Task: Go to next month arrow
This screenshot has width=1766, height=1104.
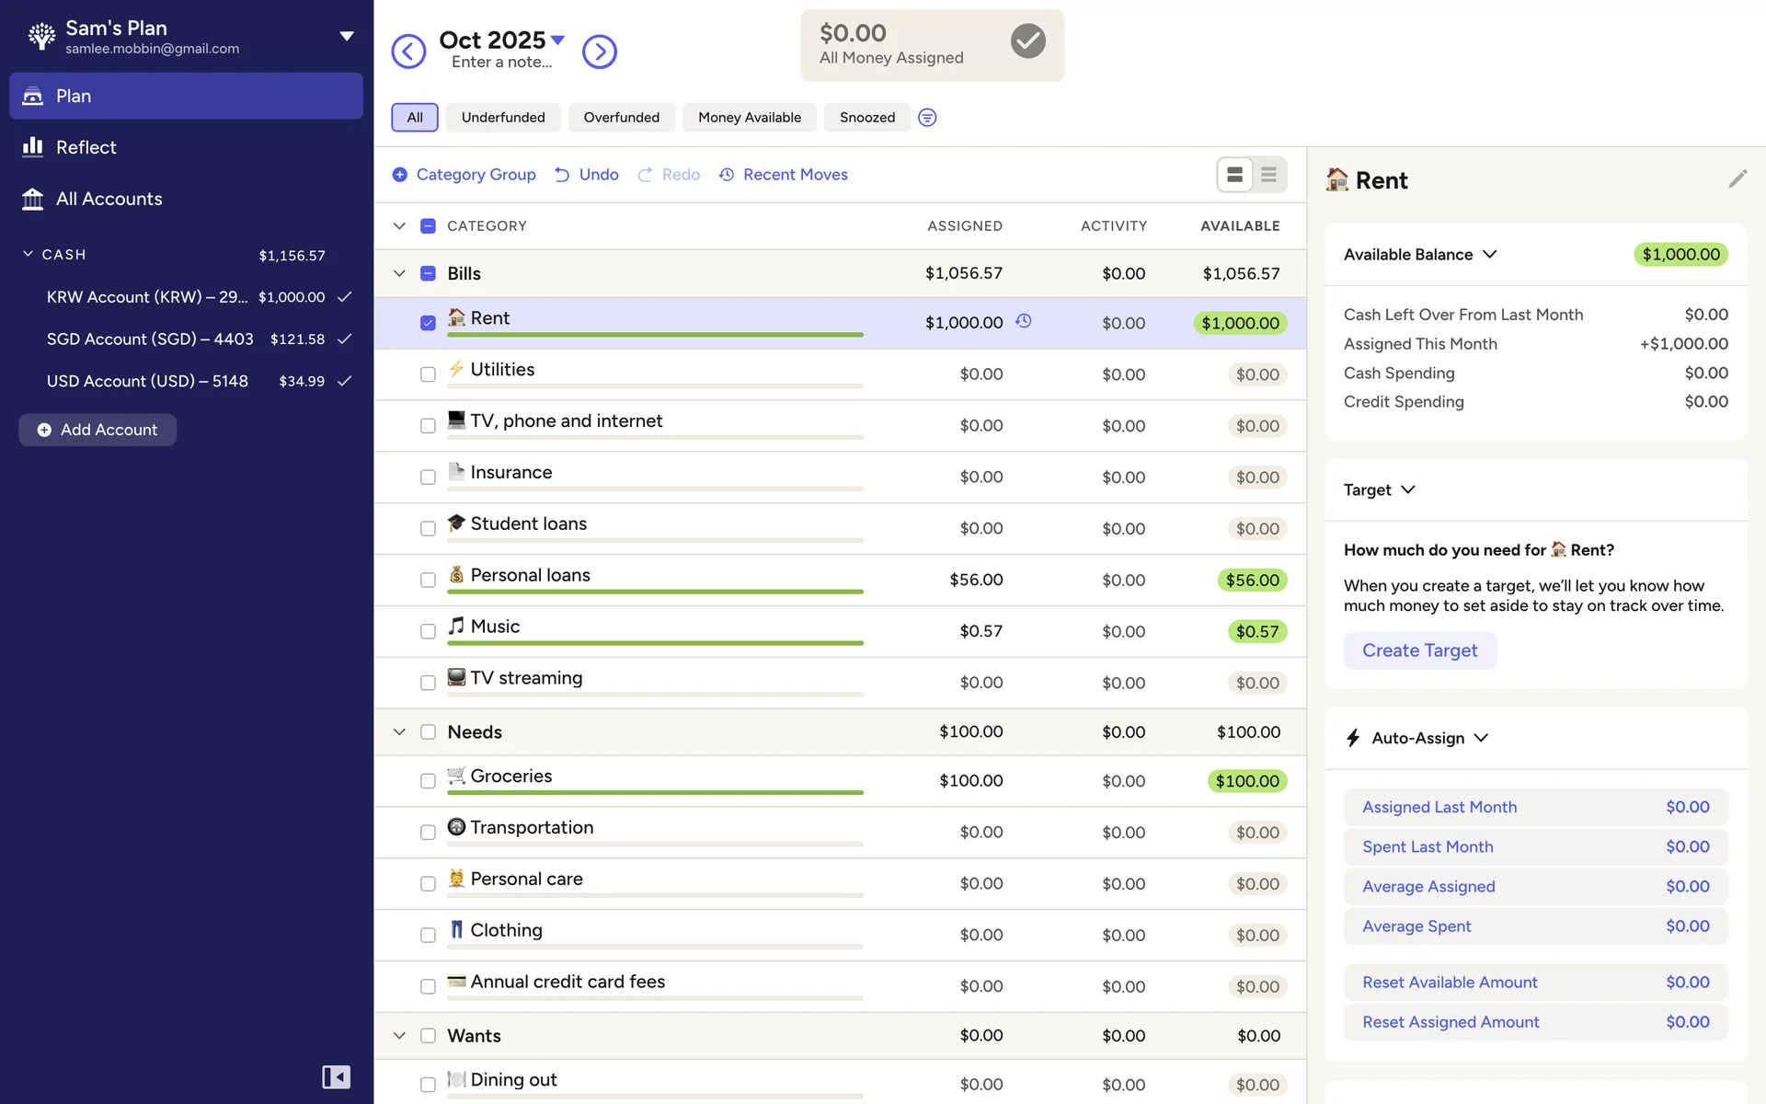Action: tap(600, 52)
